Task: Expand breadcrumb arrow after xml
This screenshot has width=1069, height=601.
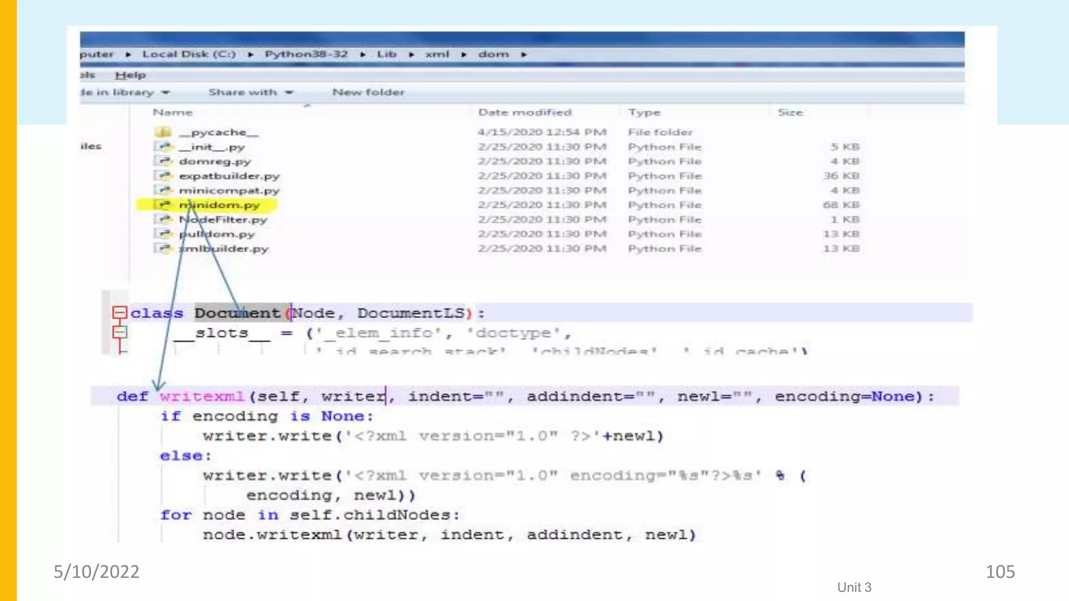Action: click(464, 54)
